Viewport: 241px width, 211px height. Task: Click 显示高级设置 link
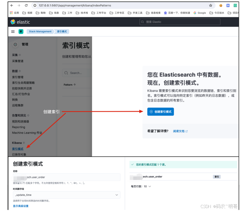(21, 206)
